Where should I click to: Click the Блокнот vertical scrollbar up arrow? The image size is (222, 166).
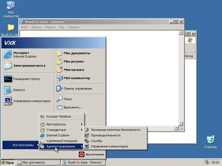(181, 33)
